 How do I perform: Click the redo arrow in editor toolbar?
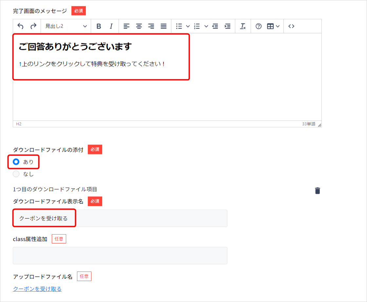click(x=33, y=26)
